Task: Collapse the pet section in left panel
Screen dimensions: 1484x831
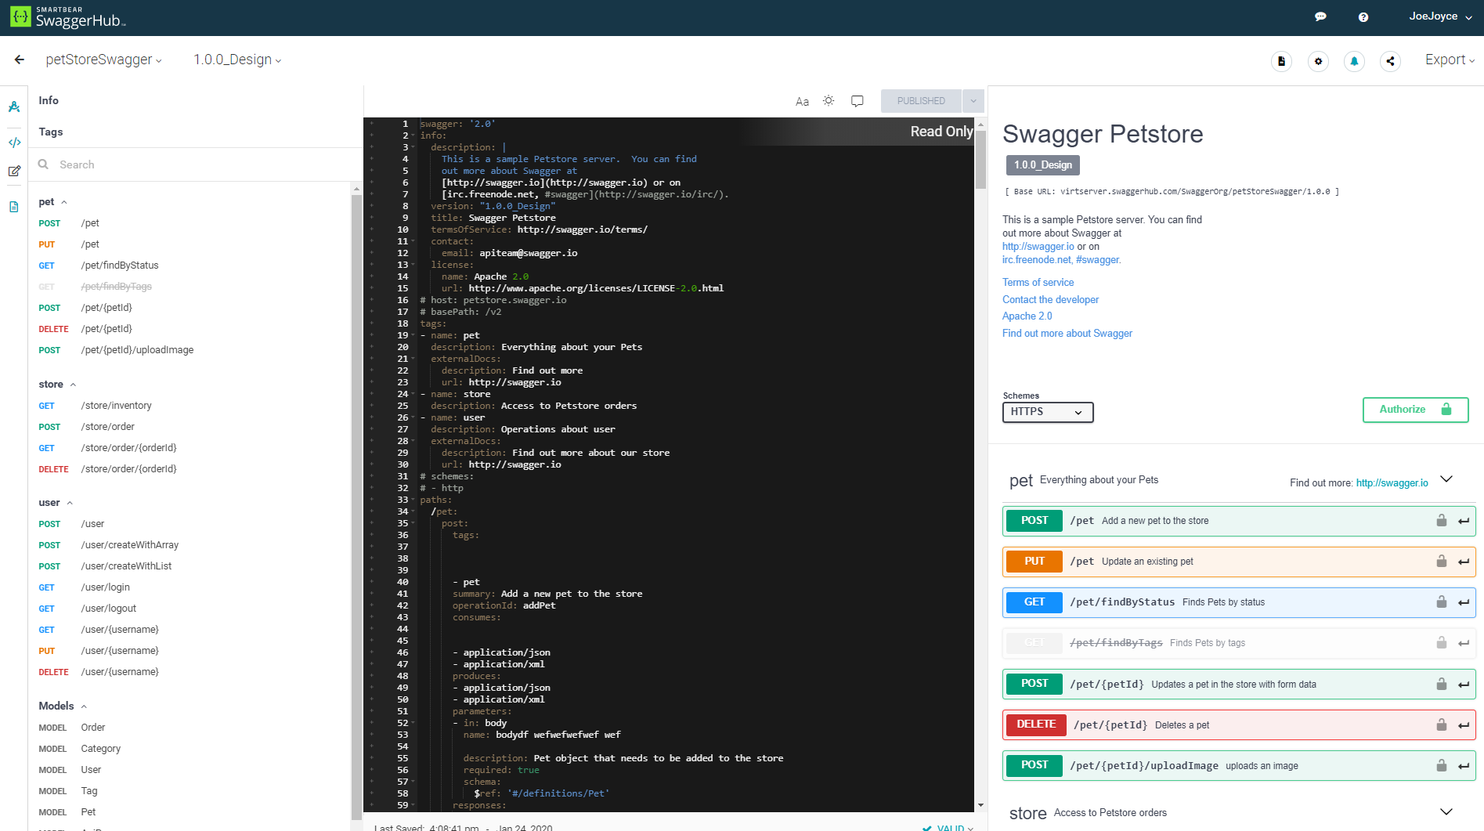Action: (x=65, y=201)
